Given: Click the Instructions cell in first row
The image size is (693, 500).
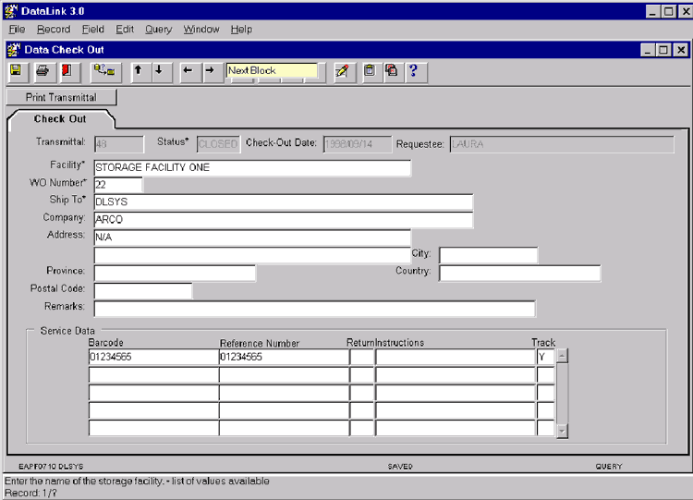Looking at the screenshot, I should pos(456,357).
